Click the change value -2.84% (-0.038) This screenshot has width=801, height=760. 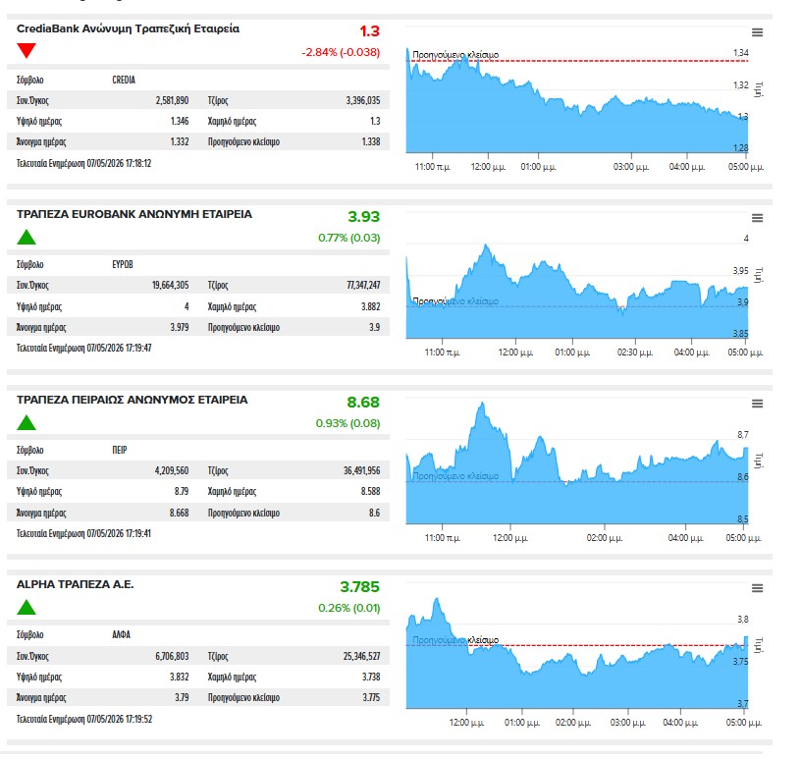[341, 52]
